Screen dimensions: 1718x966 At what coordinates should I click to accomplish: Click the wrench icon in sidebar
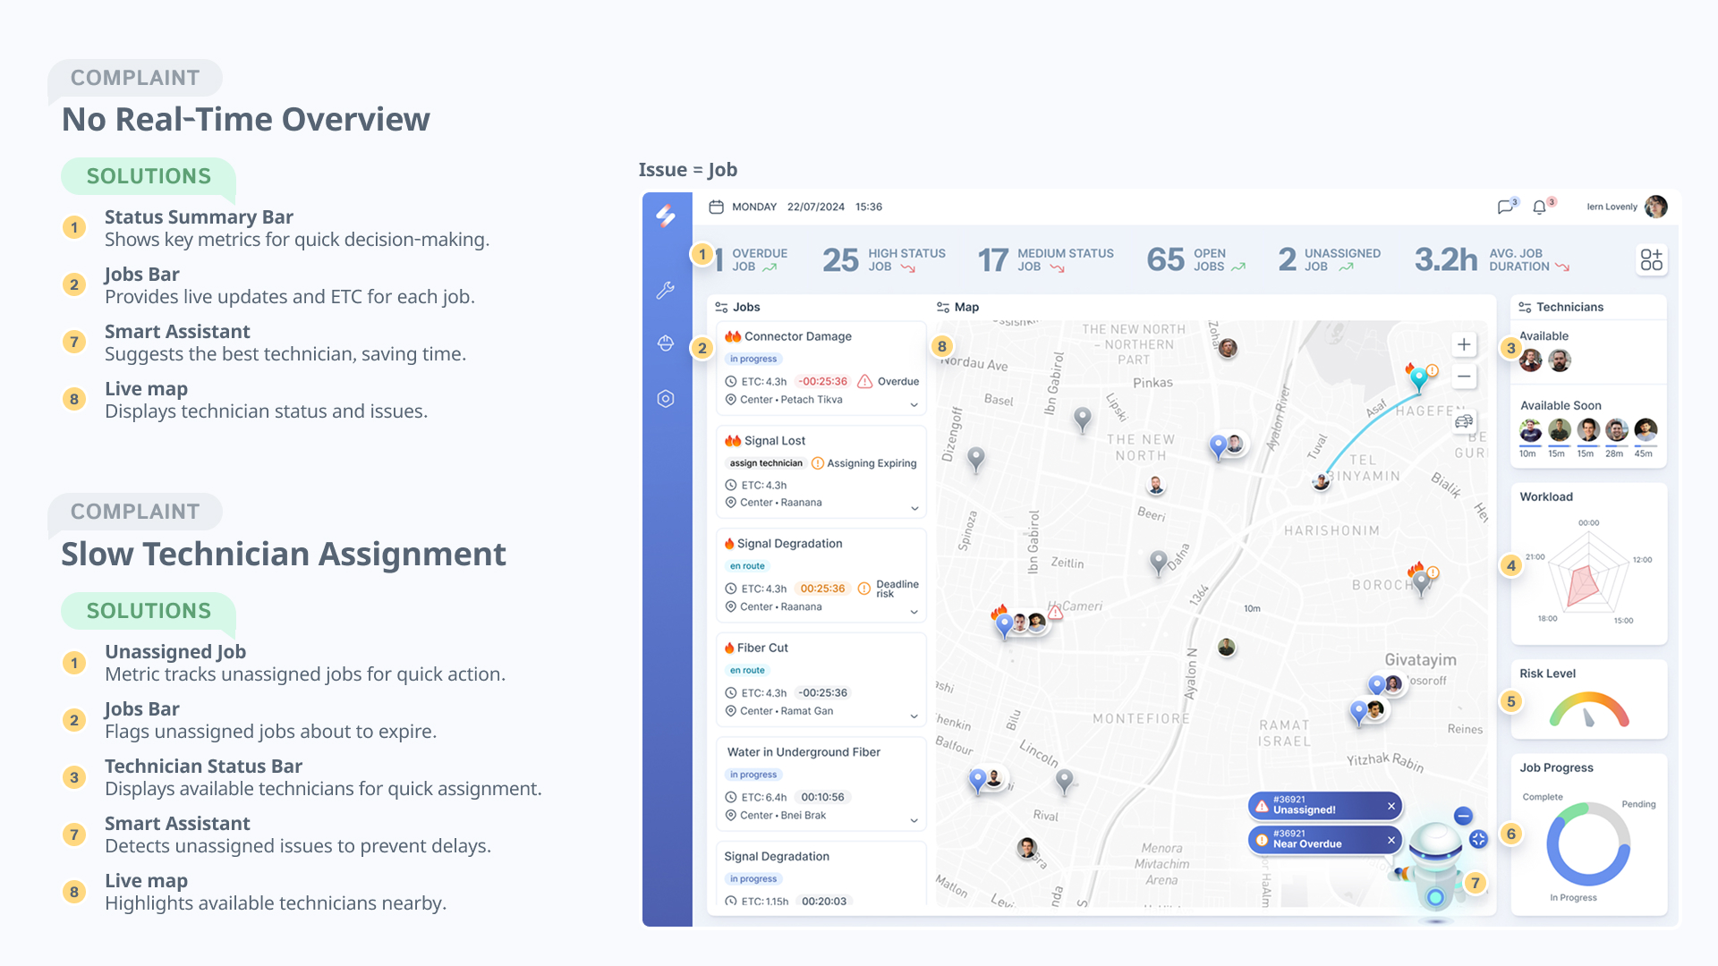[x=665, y=291]
